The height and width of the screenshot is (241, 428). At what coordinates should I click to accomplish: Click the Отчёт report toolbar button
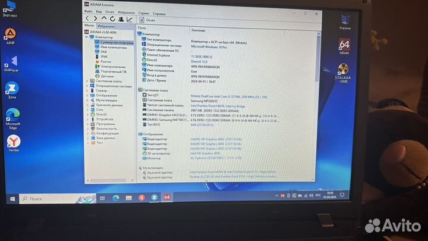point(147,20)
